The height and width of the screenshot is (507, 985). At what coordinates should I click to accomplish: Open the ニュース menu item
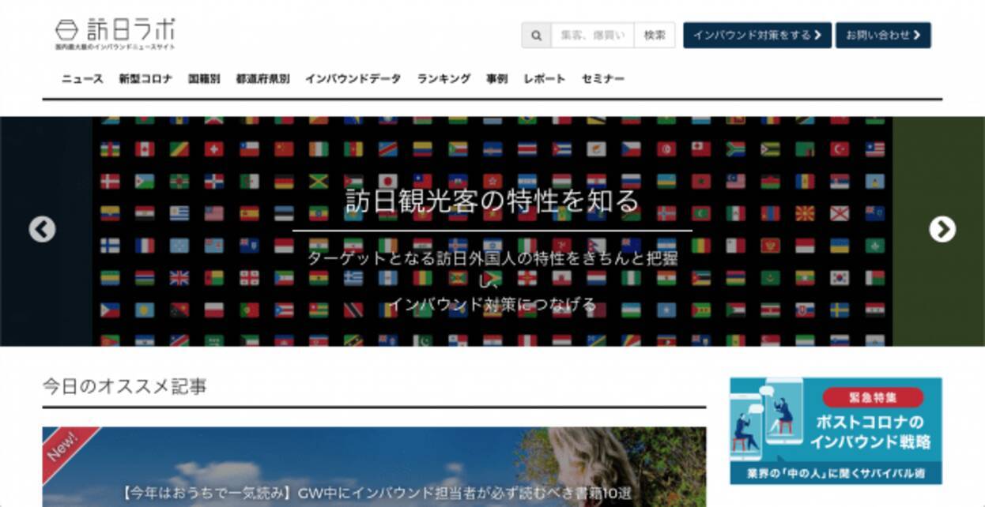pyautogui.click(x=82, y=79)
